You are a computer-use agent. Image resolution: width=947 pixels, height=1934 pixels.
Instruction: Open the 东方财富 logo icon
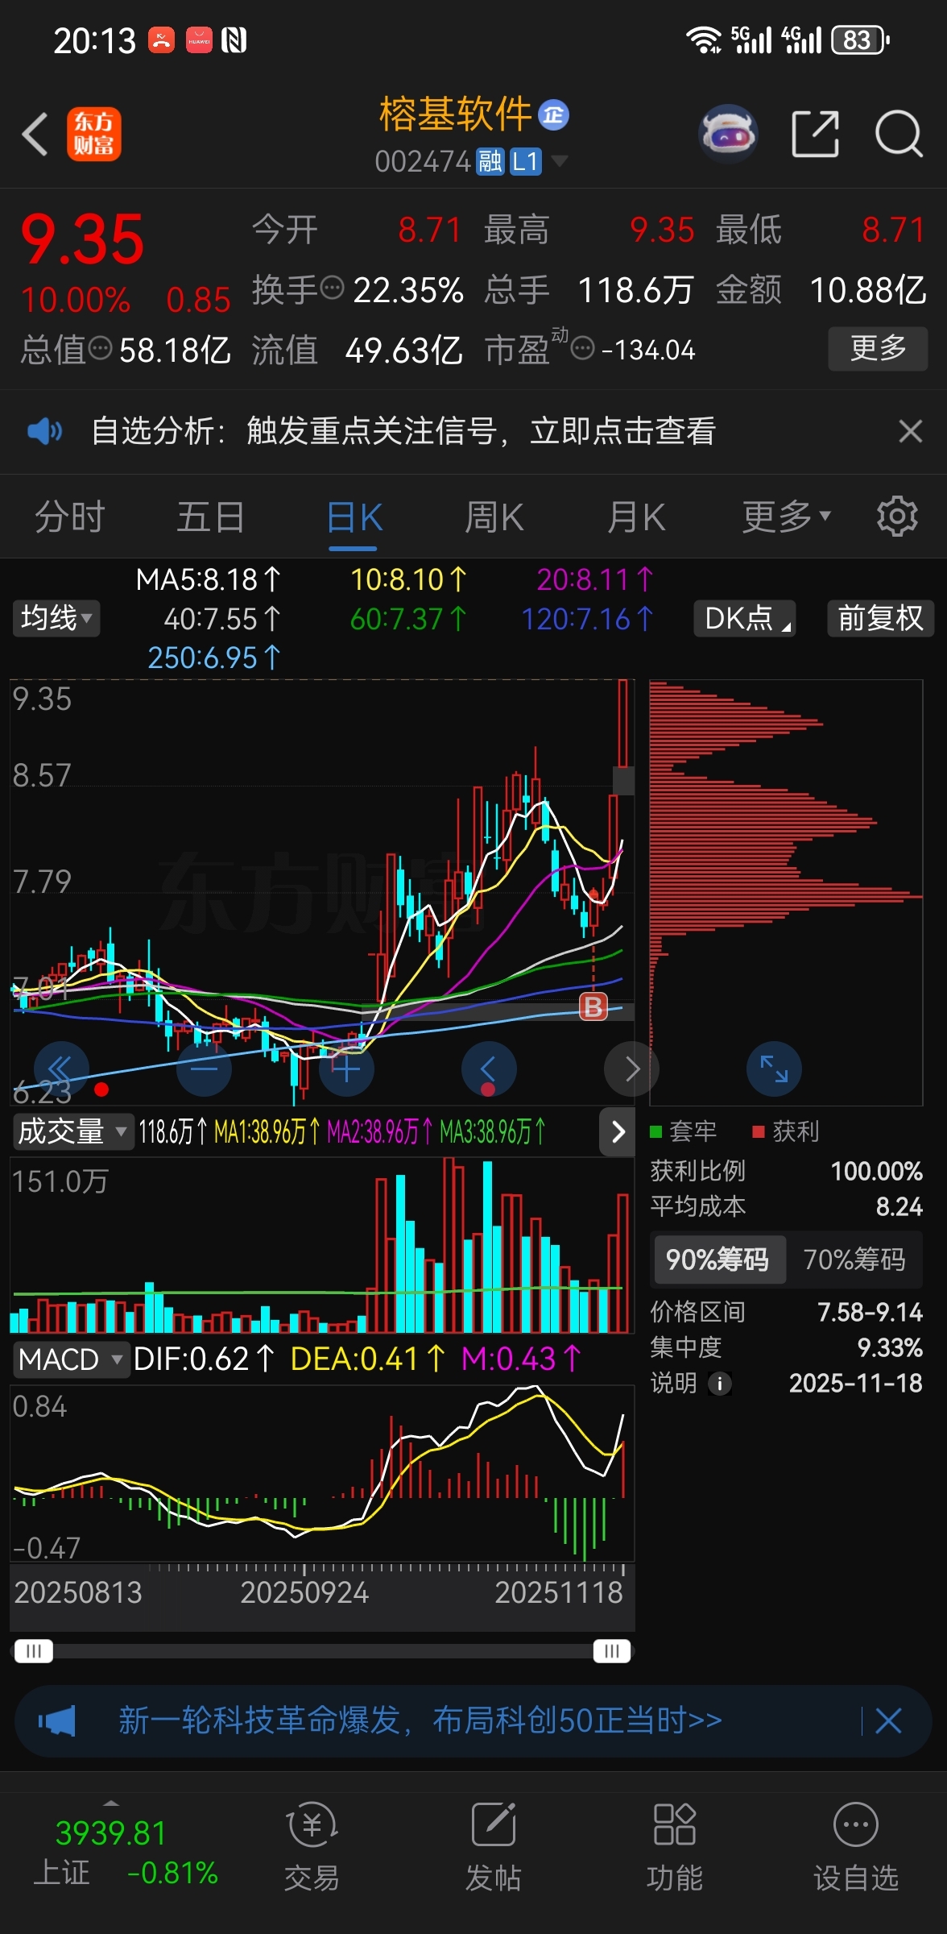pos(94,134)
